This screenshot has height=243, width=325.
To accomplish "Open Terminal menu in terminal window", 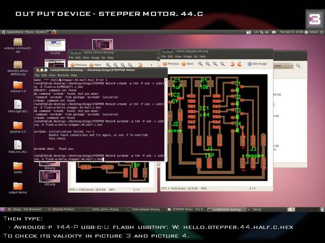I will 63,75.
